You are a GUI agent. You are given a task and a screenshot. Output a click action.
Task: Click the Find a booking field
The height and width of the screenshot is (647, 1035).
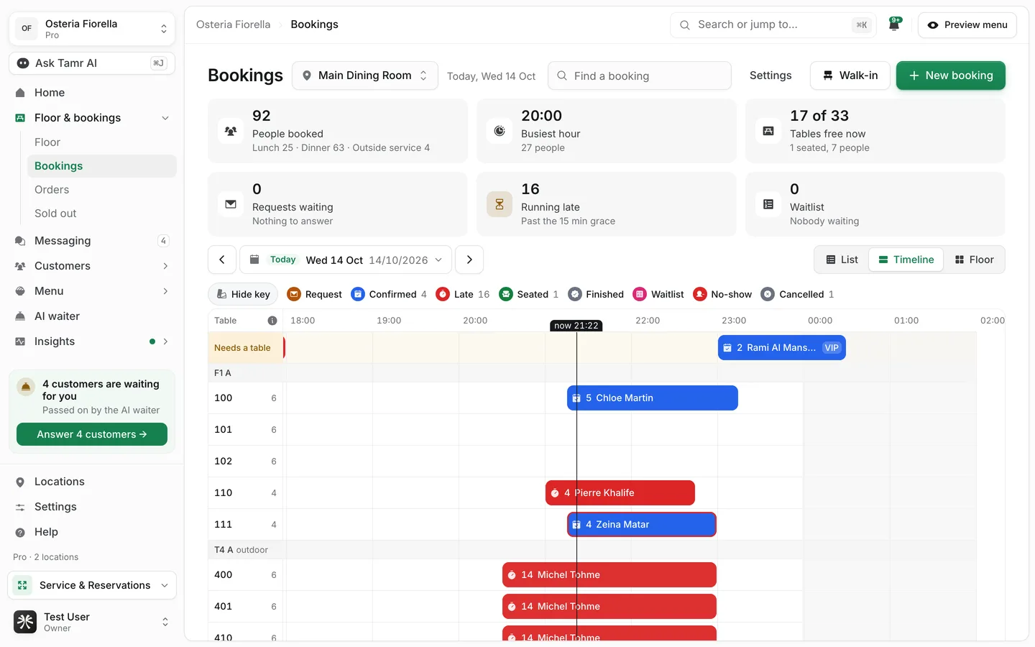coord(640,75)
